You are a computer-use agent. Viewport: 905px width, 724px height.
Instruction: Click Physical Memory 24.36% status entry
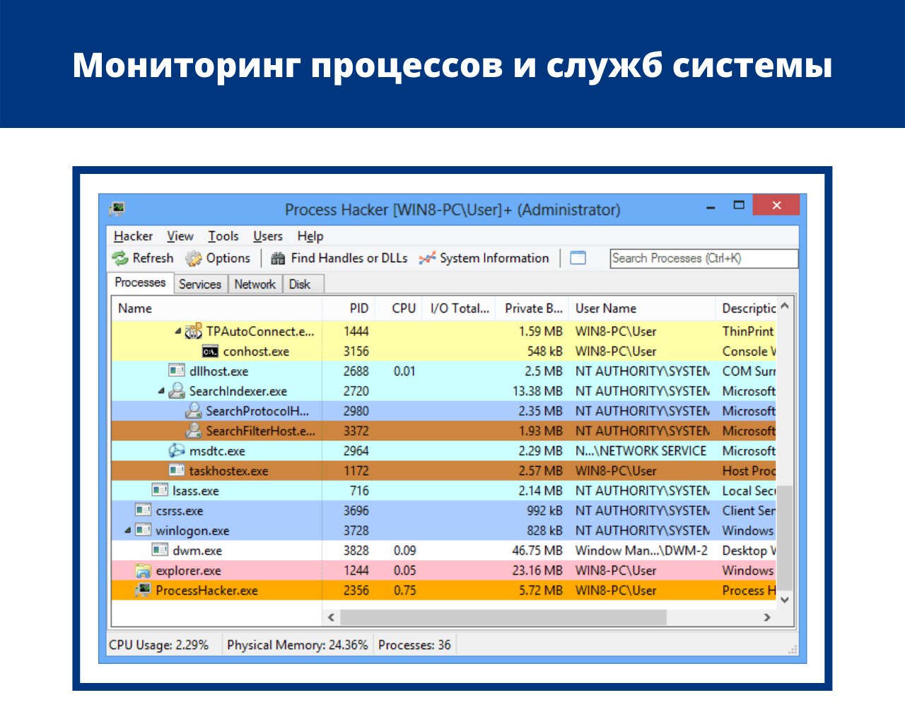tap(298, 645)
